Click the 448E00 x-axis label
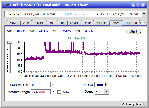Screen dimensions: 149x108 [46, 76]
